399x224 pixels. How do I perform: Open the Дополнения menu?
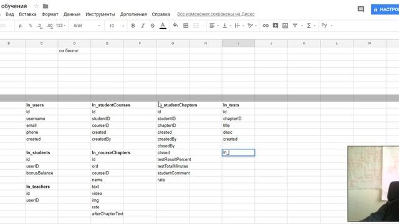133,14
